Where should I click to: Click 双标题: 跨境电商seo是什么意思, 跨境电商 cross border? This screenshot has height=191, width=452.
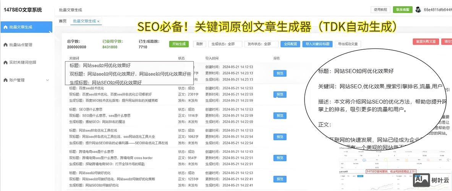pos(111,158)
